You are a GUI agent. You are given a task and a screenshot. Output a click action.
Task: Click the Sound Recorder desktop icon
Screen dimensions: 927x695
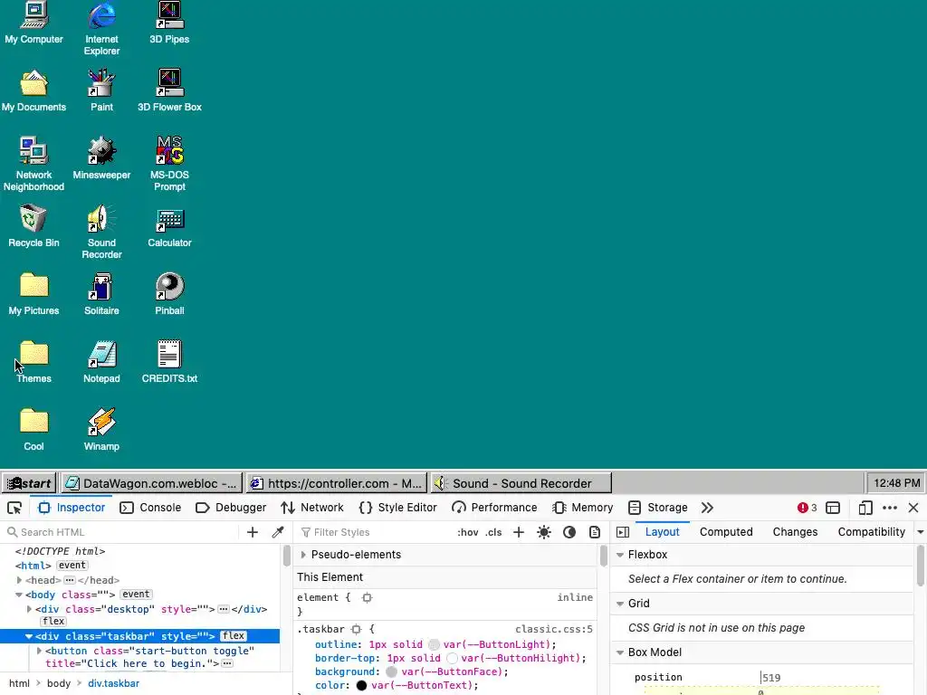click(101, 232)
